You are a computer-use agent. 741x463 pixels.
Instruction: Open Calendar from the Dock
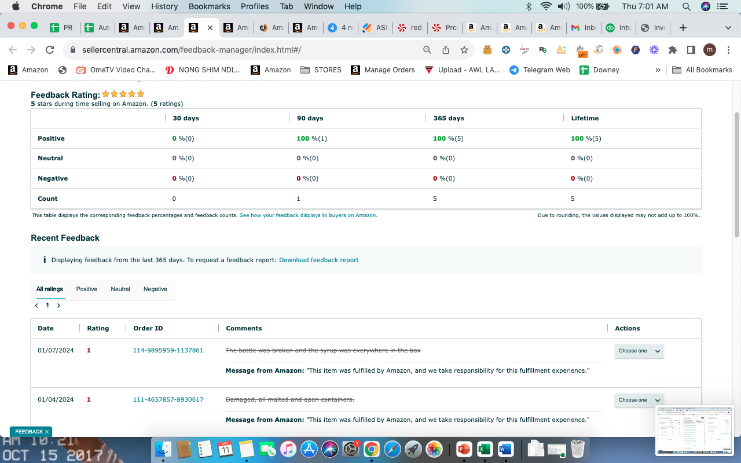point(226,449)
